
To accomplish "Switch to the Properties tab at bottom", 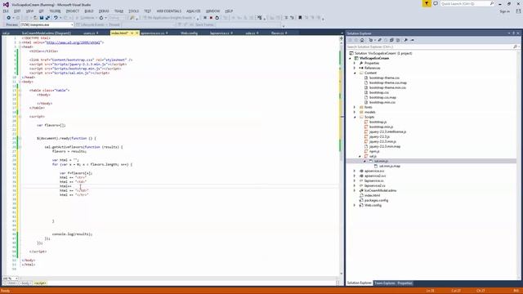I will tap(405, 283).
